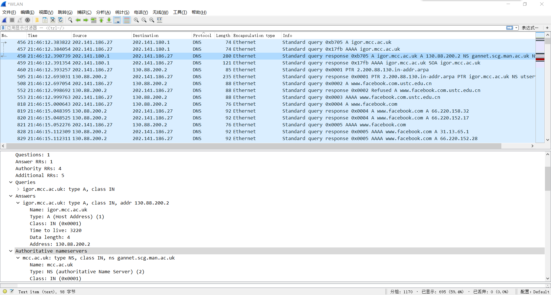Expand the igor.mcc.ac.uk query item
This screenshot has height=295, width=551.
click(x=18, y=189)
